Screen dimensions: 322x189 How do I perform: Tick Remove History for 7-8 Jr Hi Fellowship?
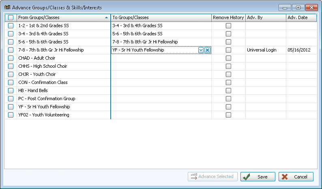(x=228, y=50)
